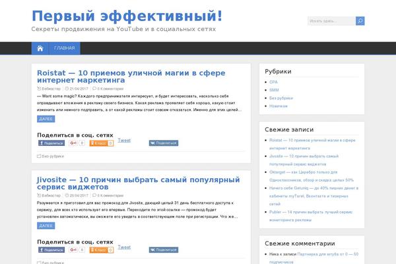Click Одноклассники Класс button under Jivosite post
This screenshot has height=264, width=396.
tap(102, 250)
